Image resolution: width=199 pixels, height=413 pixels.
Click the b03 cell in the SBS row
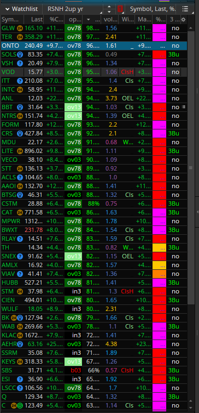point(73,370)
